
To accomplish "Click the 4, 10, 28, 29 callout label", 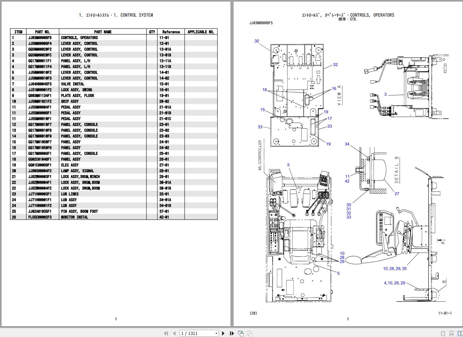I will coord(394,283).
